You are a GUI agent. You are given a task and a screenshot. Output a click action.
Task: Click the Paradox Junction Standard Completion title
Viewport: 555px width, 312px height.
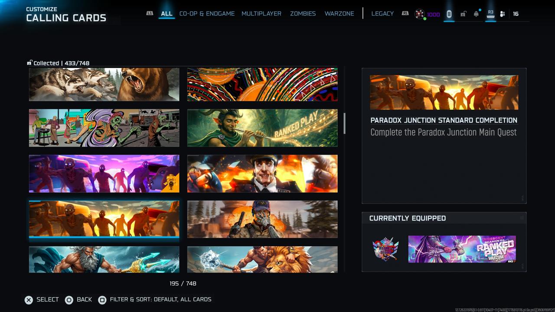444,120
